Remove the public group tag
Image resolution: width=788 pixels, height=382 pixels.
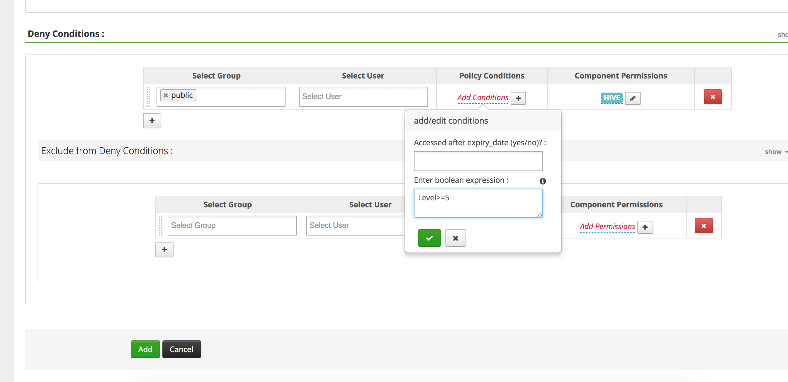click(166, 95)
